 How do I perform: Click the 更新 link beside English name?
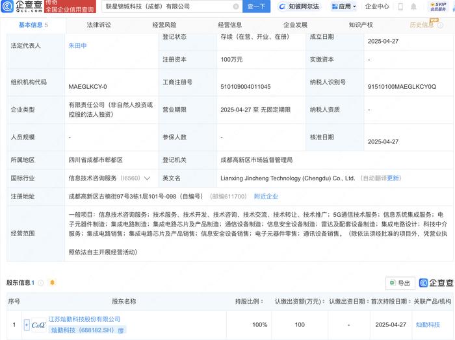393,178
